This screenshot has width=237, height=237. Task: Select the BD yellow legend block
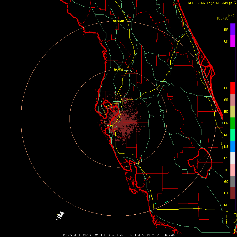[x=233, y=111]
